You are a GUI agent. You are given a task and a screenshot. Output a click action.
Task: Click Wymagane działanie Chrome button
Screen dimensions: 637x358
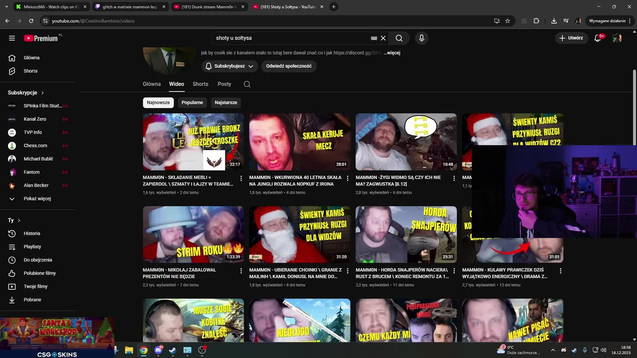610,21
